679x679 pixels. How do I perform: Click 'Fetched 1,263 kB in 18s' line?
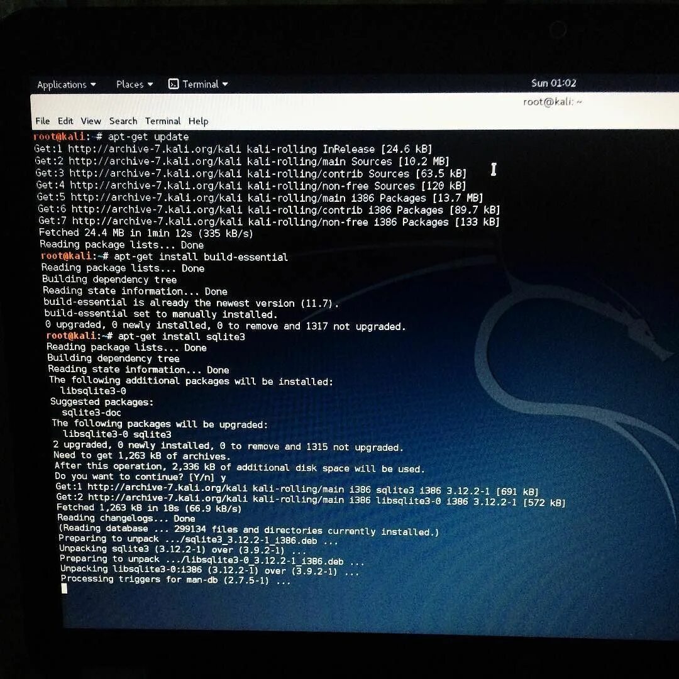coord(149,508)
